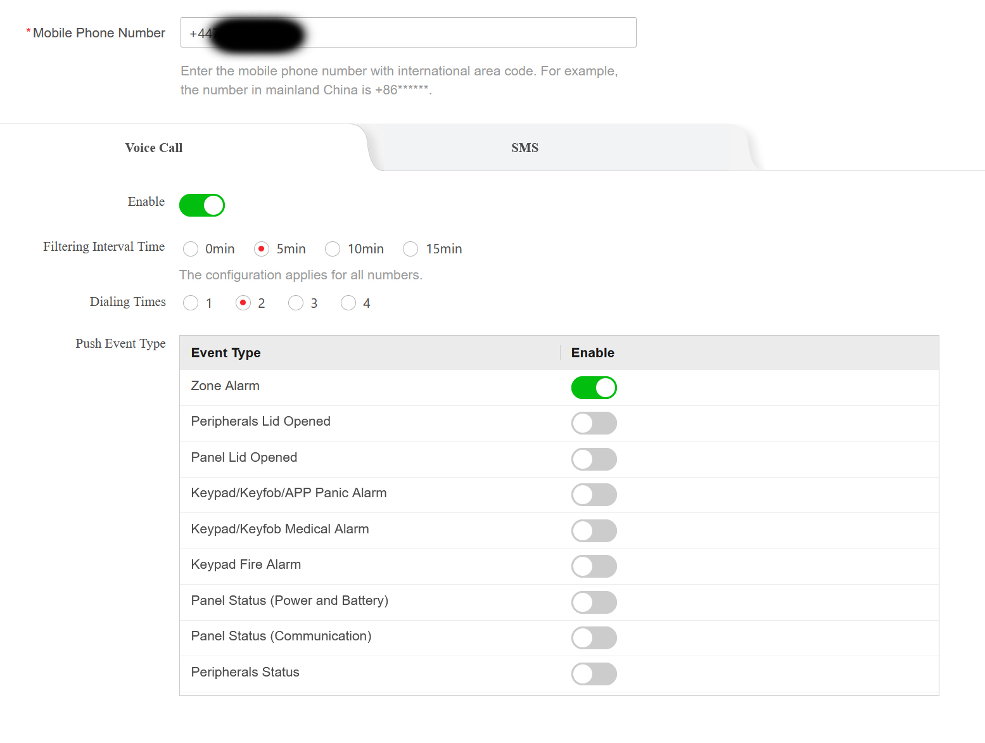Select dialing times option 3
Viewport: 985px width, 743px height.
(296, 303)
